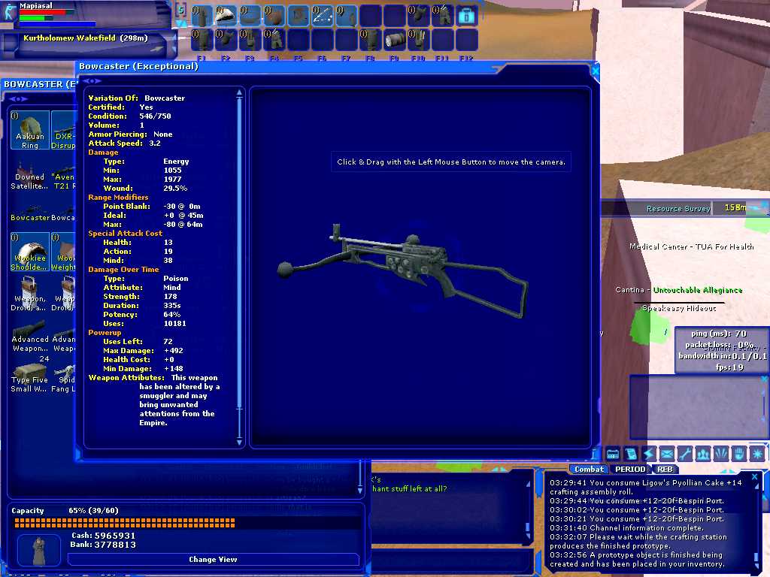This screenshot has width=770, height=577.
Task: Switch to the Combat chat tab
Action: (x=590, y=469)
